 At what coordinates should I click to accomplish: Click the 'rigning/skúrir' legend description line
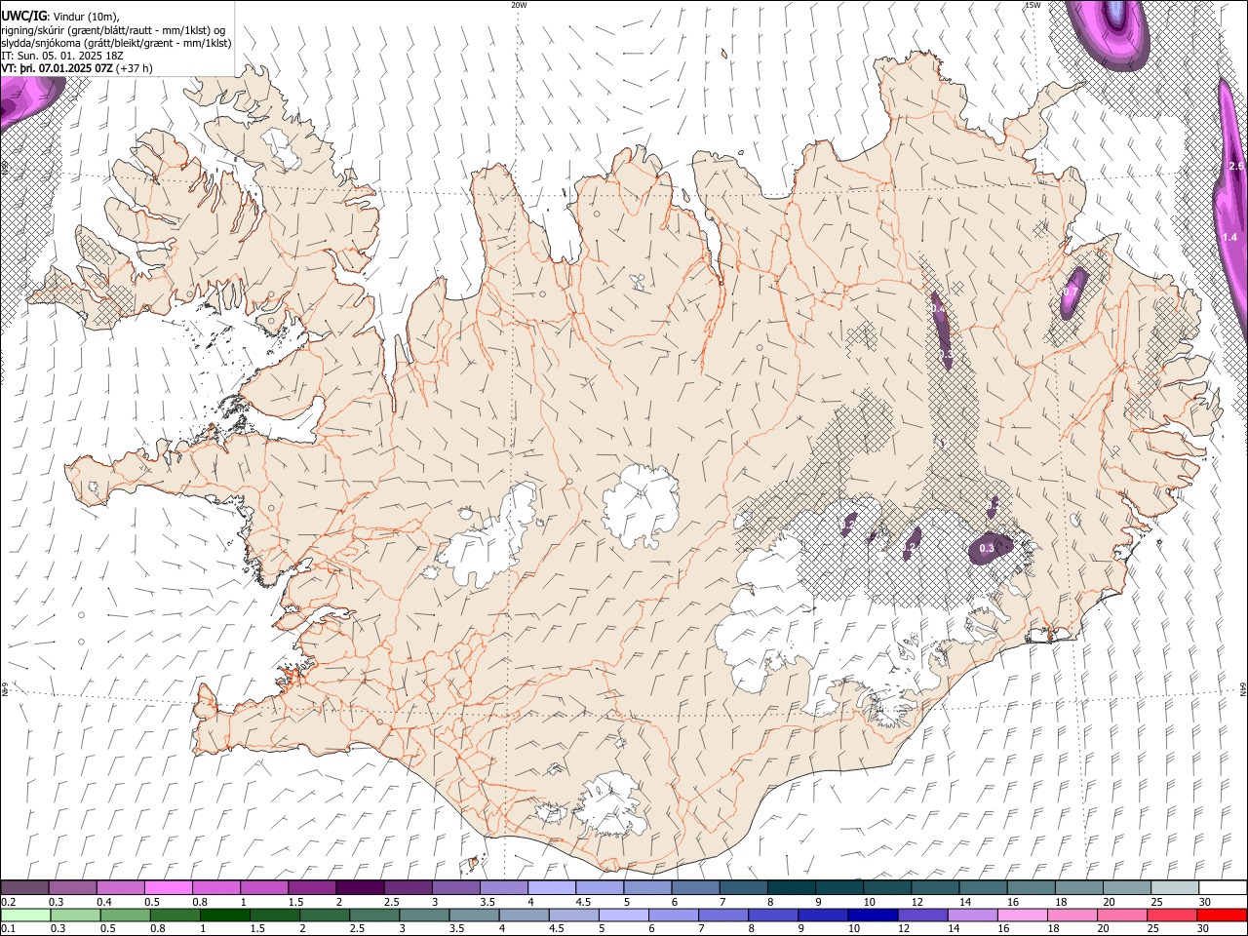(113, 30)
